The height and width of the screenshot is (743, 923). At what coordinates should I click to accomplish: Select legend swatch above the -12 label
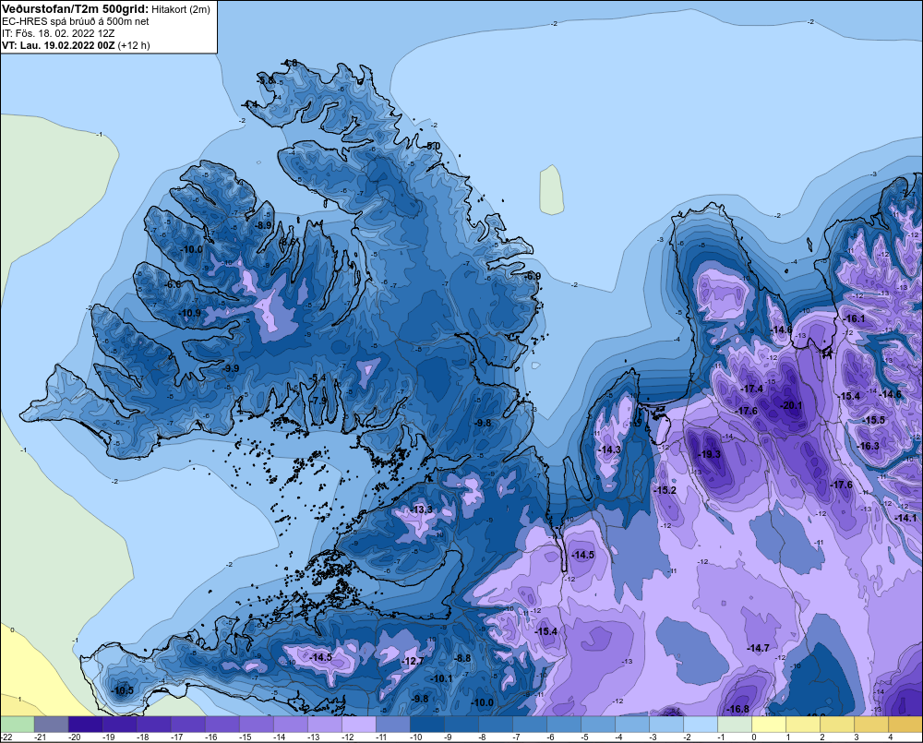[359, 725]
